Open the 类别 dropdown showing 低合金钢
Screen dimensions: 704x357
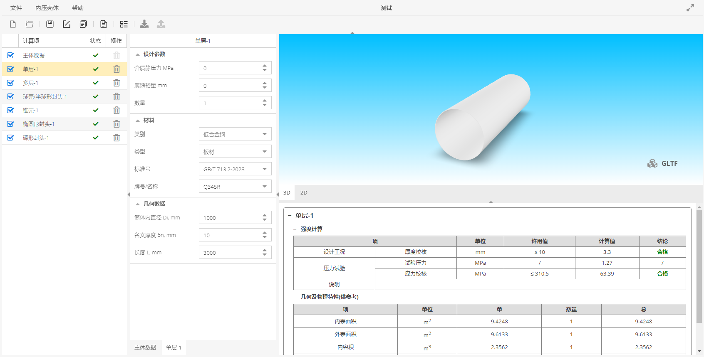tap(235, 134)
